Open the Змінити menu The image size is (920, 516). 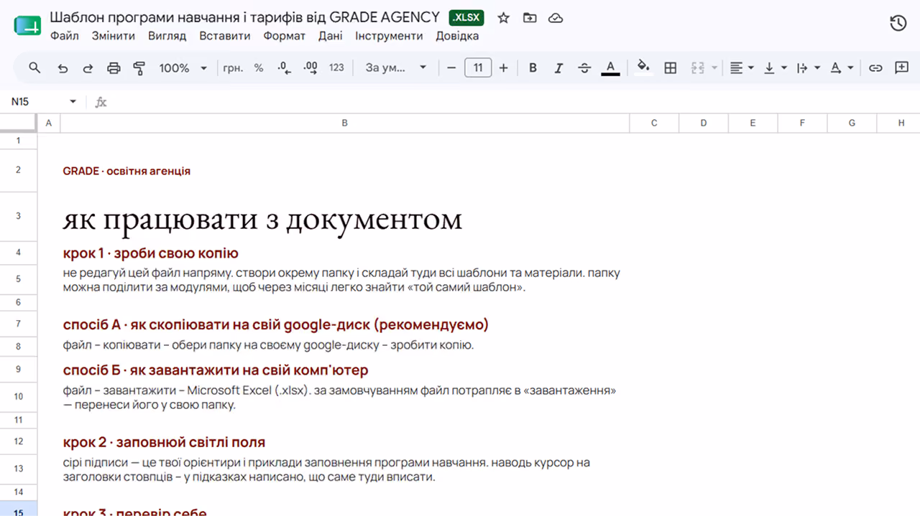pyautogui.click(x=114, y=36)
